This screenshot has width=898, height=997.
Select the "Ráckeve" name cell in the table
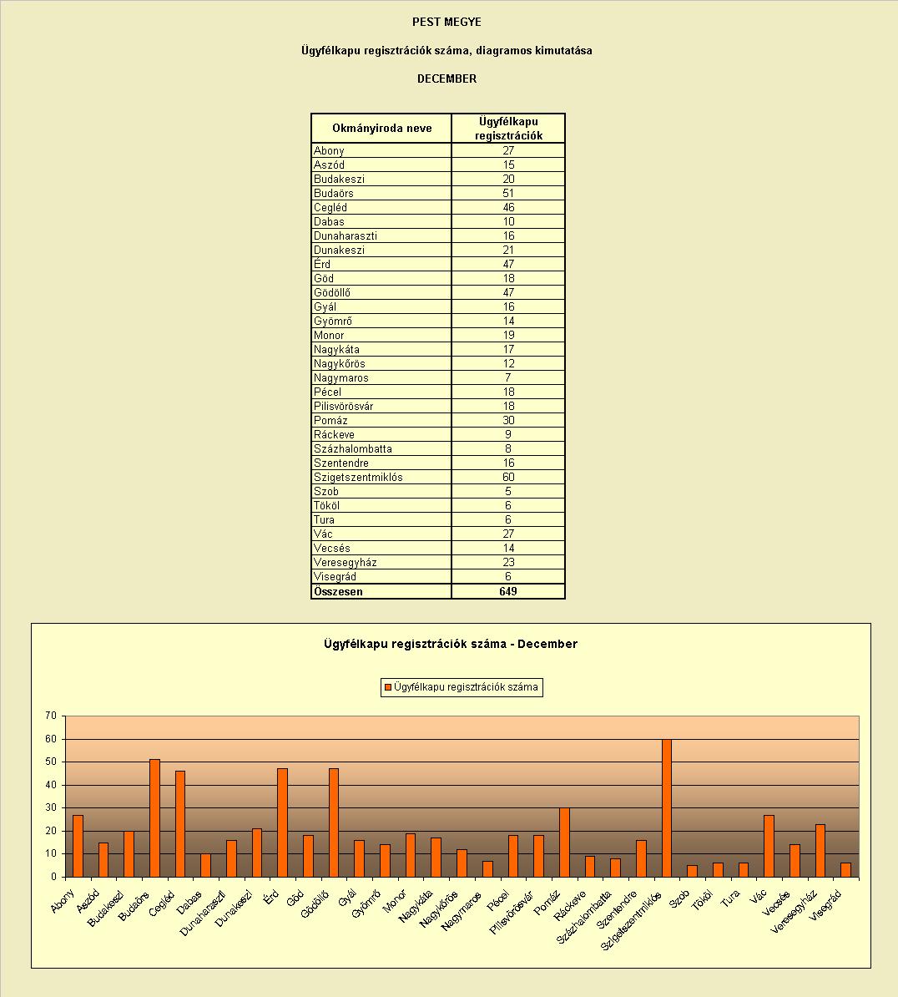click(x=381, y=435)
